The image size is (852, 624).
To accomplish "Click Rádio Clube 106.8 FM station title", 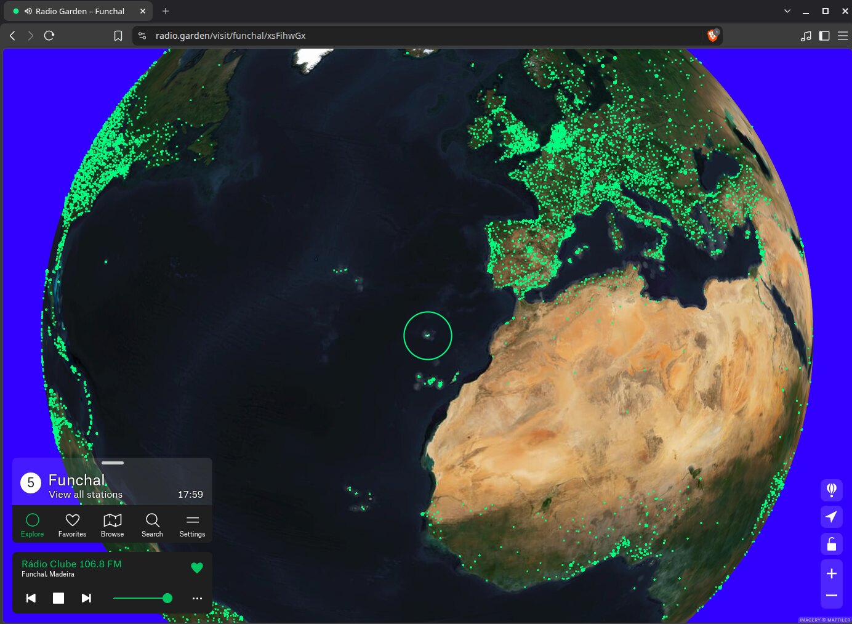I will tap(71, 564).
